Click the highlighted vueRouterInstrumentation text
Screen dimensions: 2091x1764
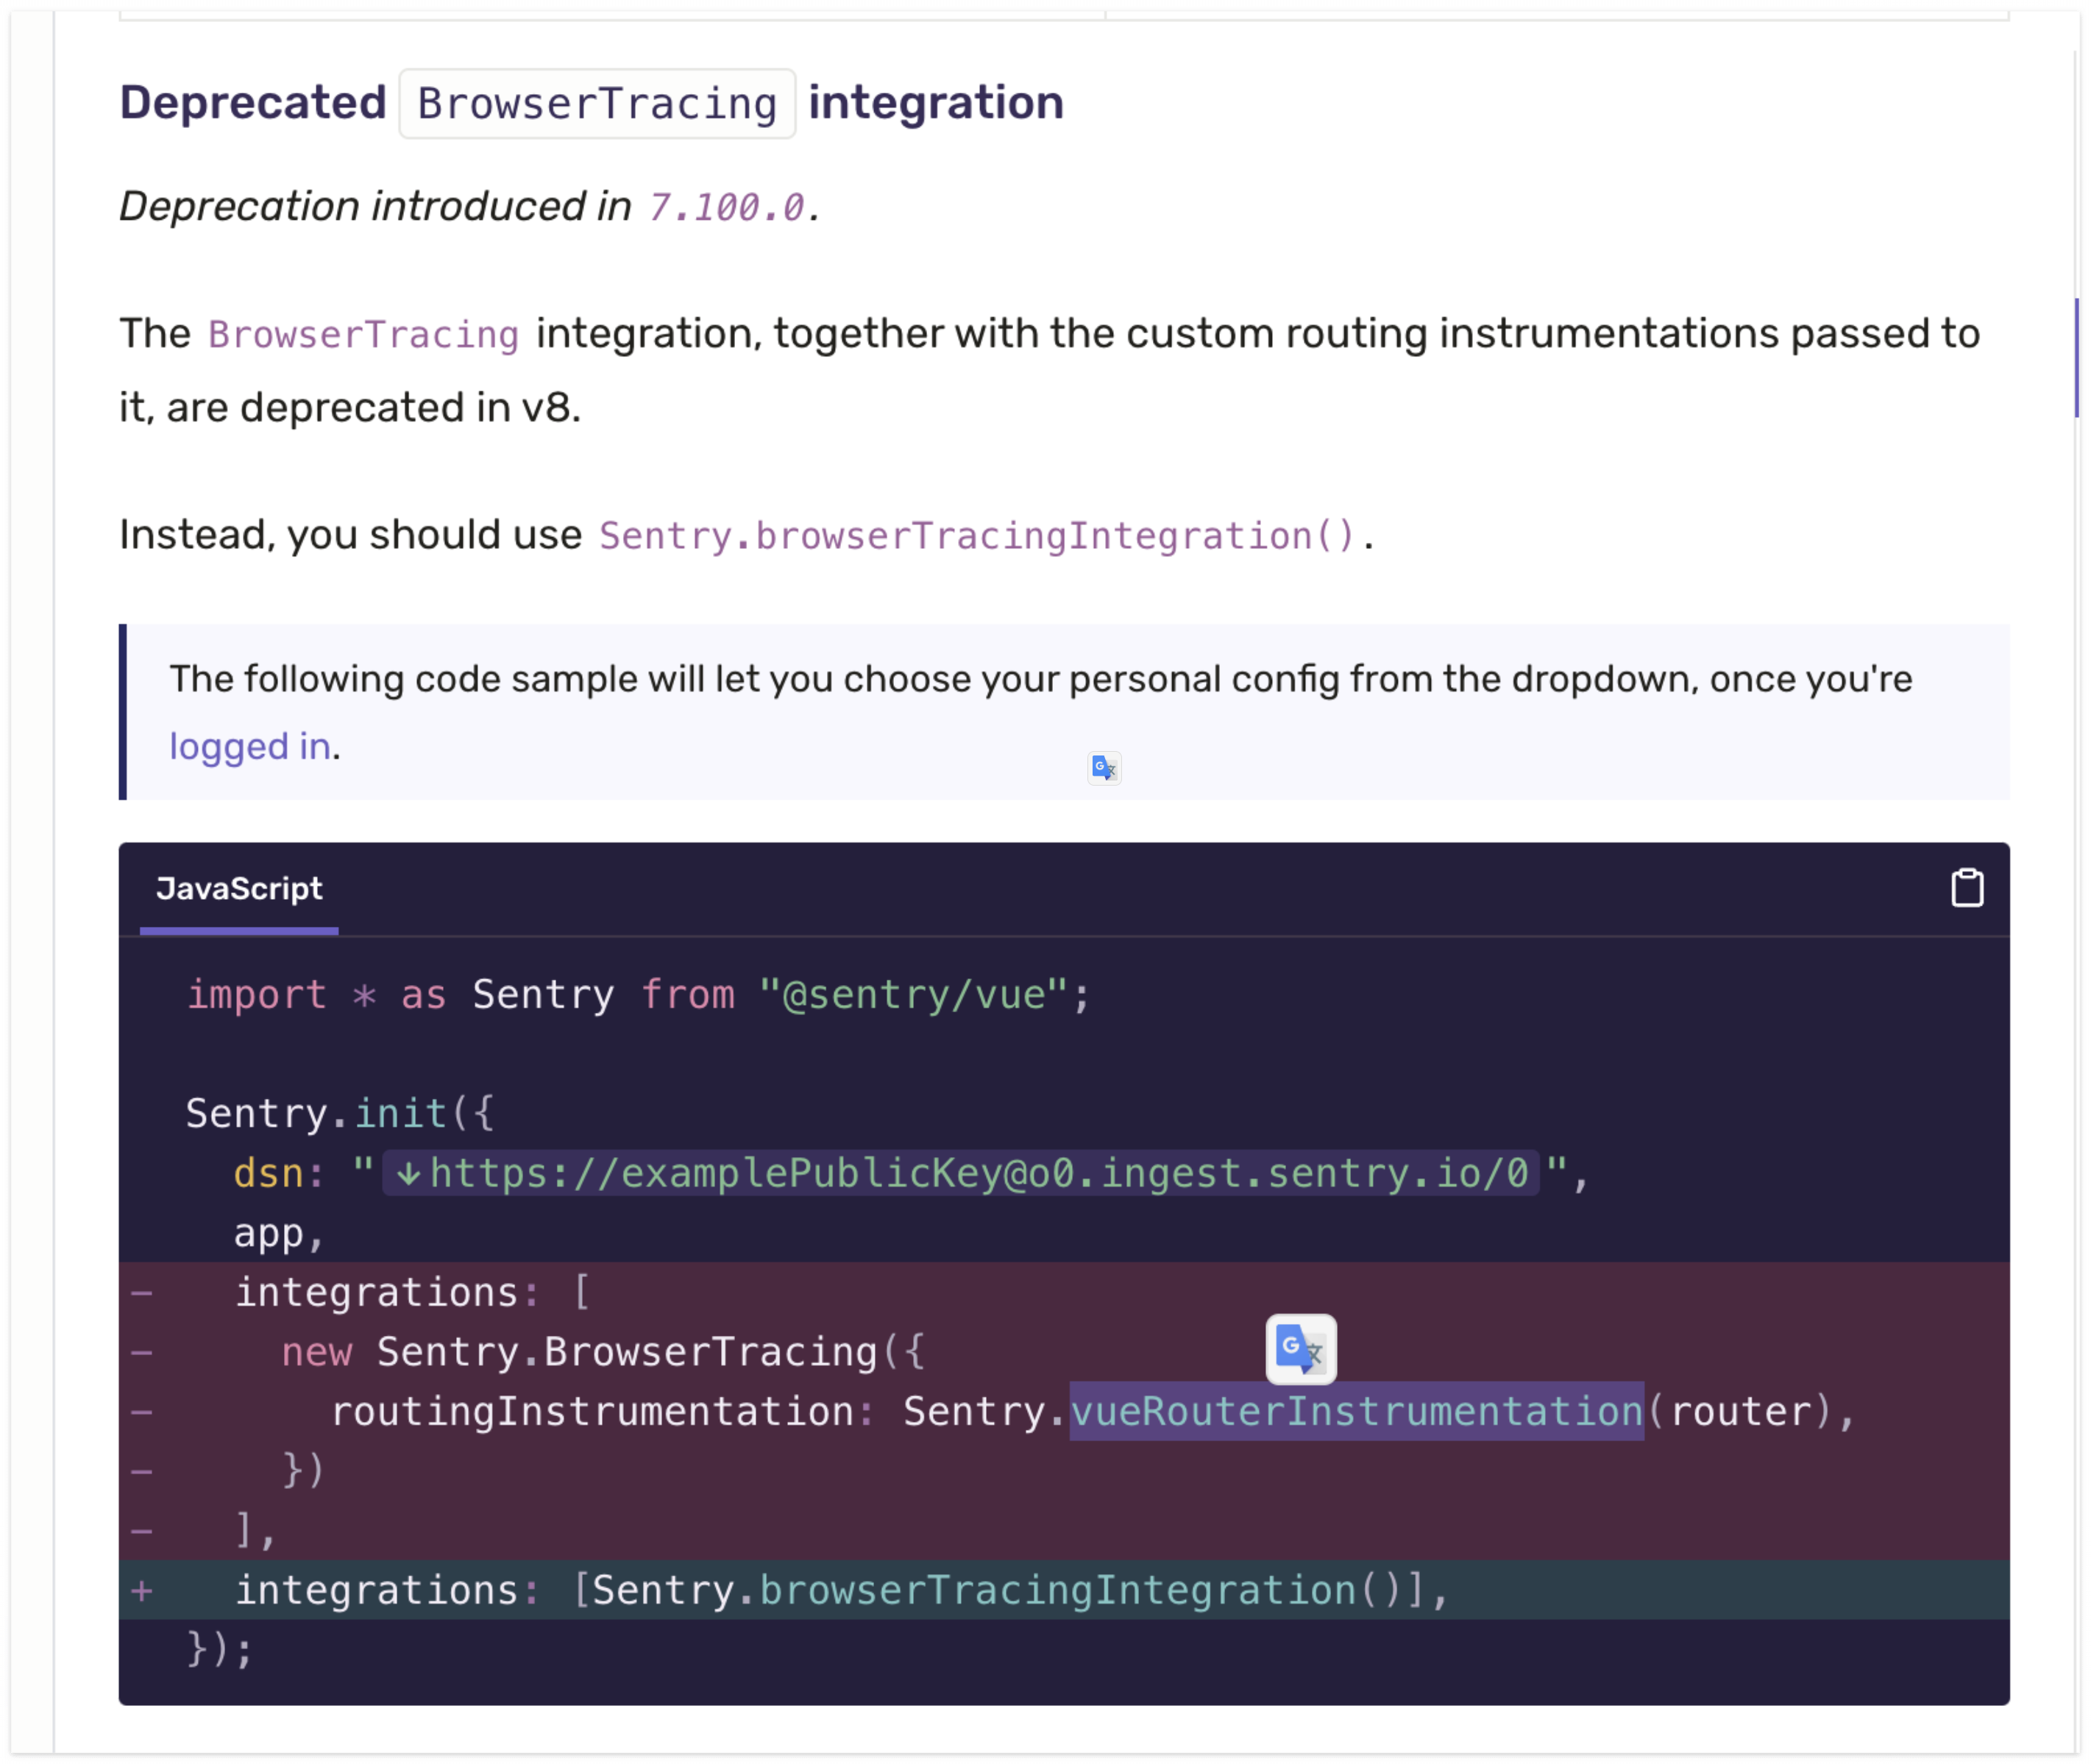[1356, 1411]
